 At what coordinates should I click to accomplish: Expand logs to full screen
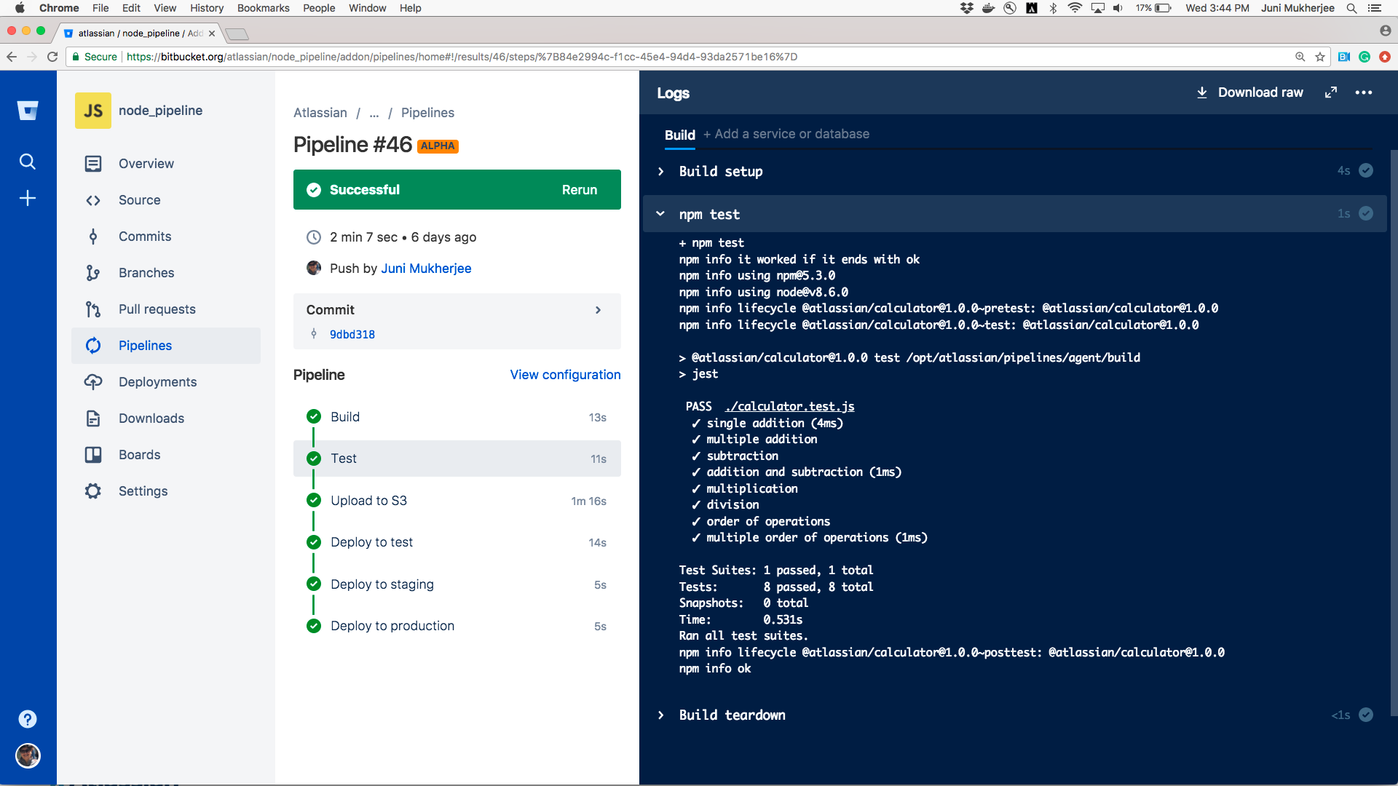pyautogui.click(x=1330, y=92)
